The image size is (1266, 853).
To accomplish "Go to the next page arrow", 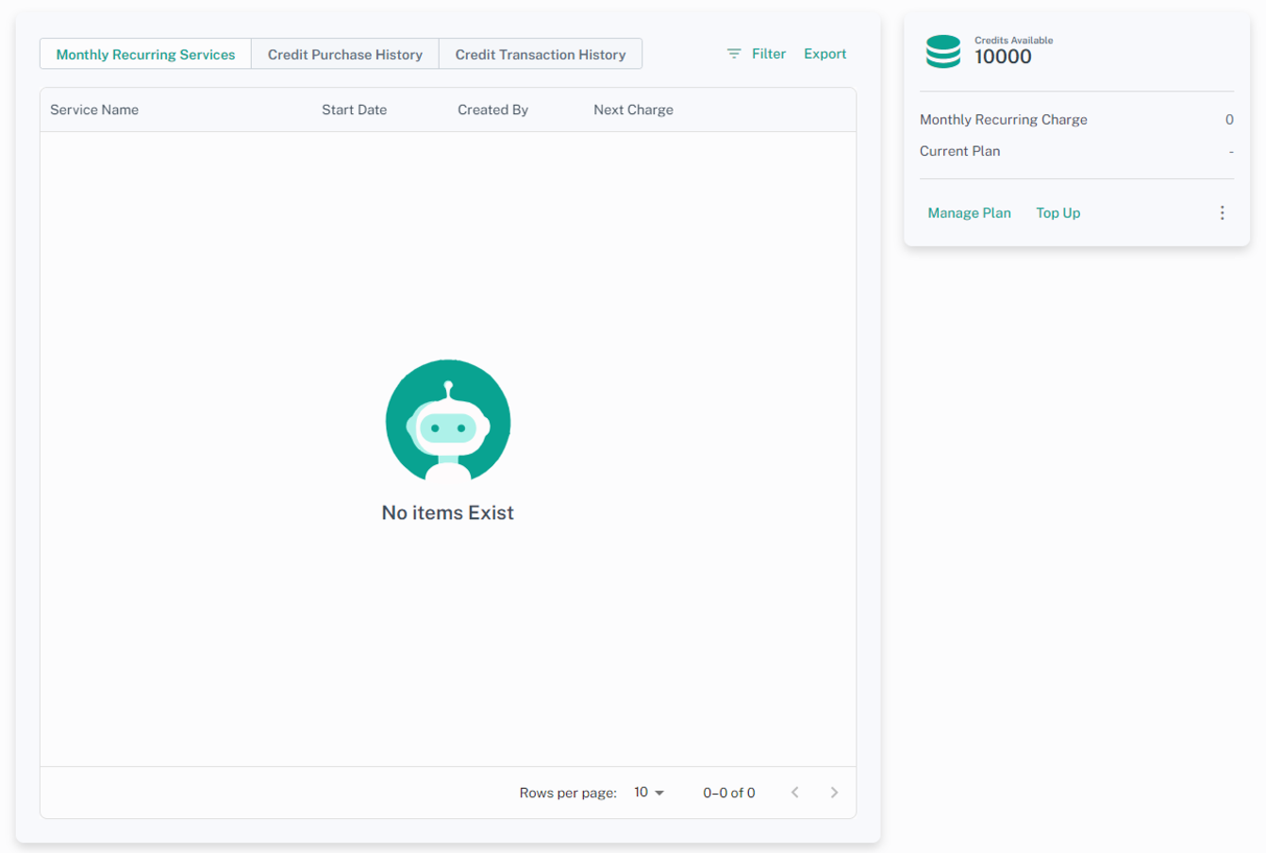I will tap(834, 793).
